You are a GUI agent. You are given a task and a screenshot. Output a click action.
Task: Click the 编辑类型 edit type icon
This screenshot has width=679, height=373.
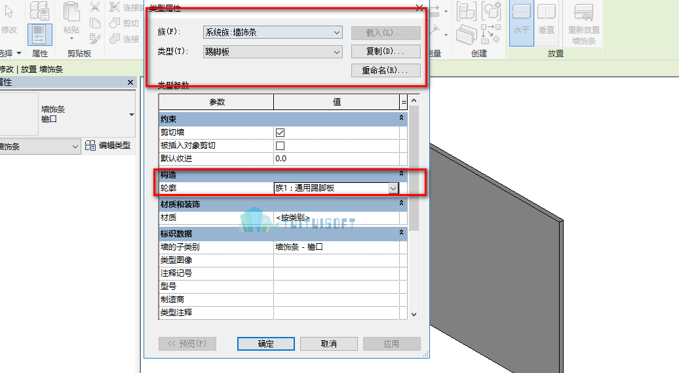tap(90, 146)
